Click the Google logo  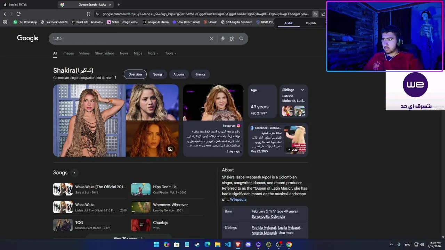click(x=27, y=38)
